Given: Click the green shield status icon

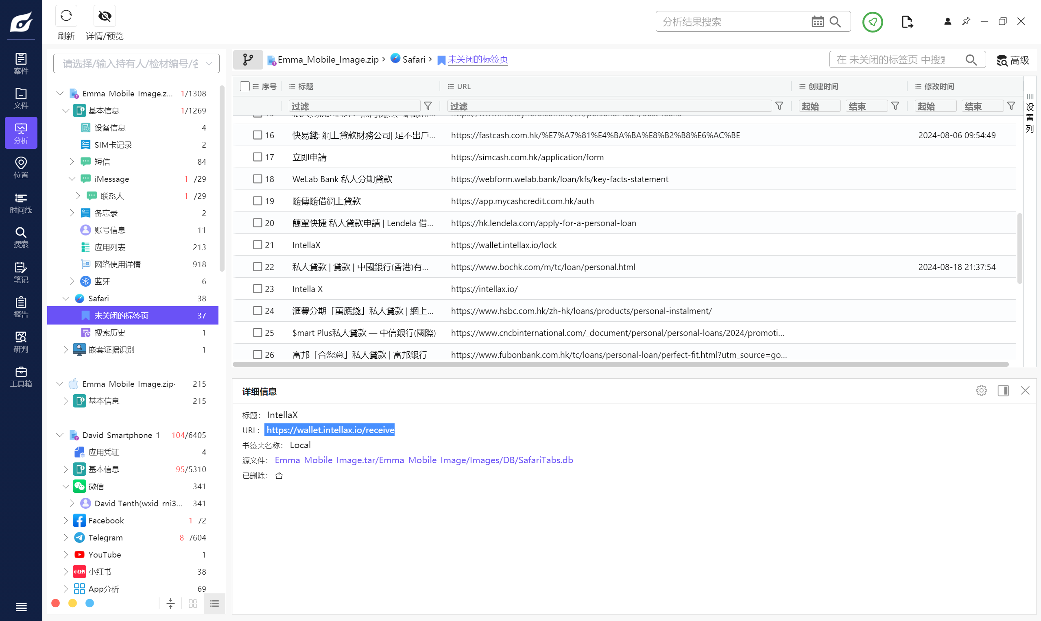Looking at the screenshot, I should pos(872,22).
